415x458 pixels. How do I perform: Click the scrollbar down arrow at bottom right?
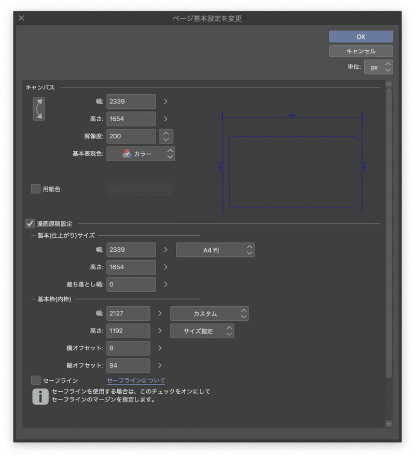[389, 423]
